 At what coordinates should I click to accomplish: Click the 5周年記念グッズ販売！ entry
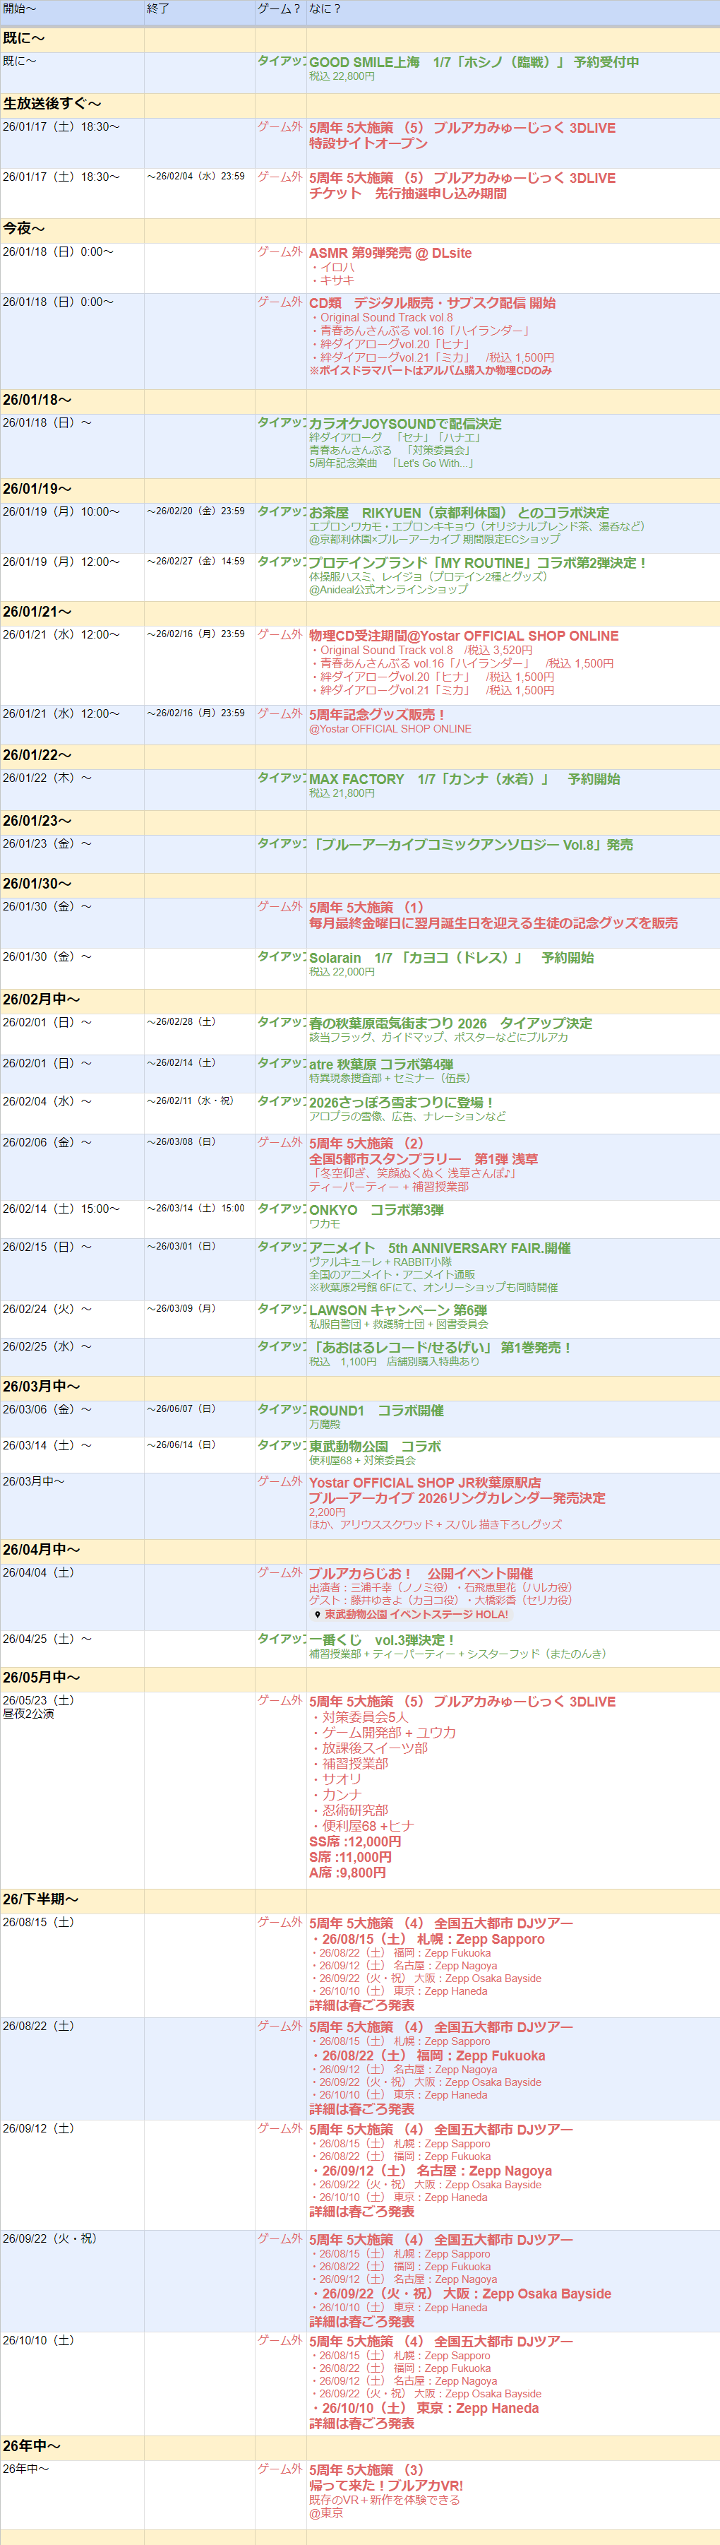point(377,714)
